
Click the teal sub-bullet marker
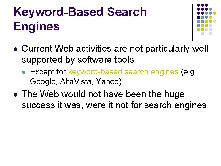tap(24, 73)
